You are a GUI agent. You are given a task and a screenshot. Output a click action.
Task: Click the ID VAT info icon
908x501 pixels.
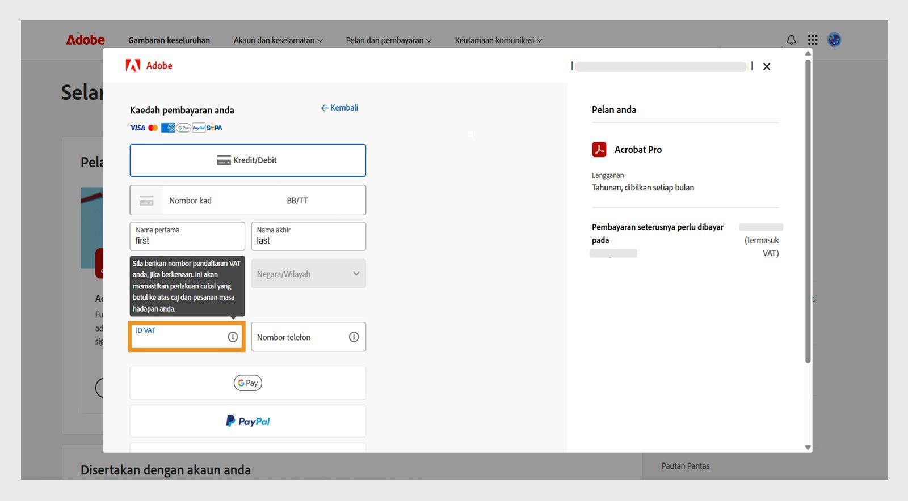233,337
